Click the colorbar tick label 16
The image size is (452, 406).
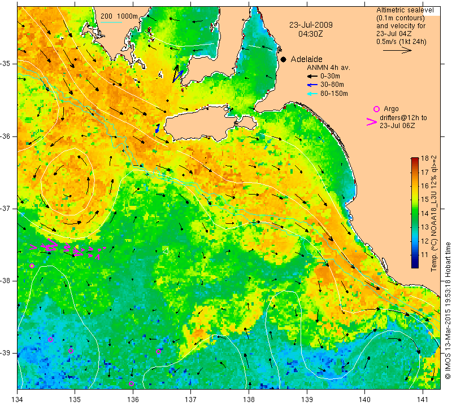point(425,186)
